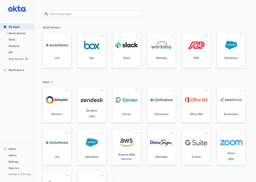Image resolution: width=256 pixels, height=182 pixels.
Task: Select My Apps in sidebar
Action: 17,27
